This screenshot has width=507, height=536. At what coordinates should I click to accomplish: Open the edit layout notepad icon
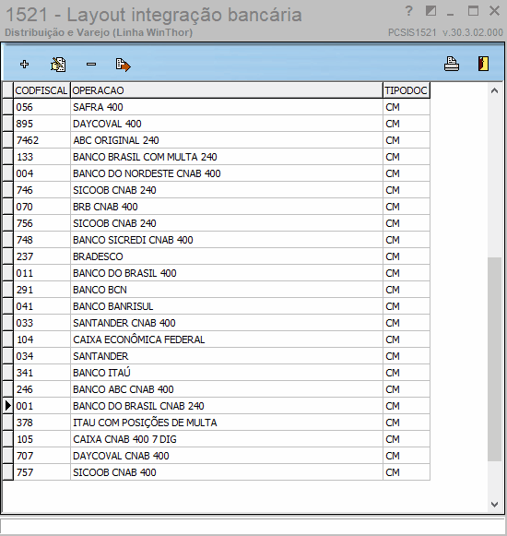58,65
